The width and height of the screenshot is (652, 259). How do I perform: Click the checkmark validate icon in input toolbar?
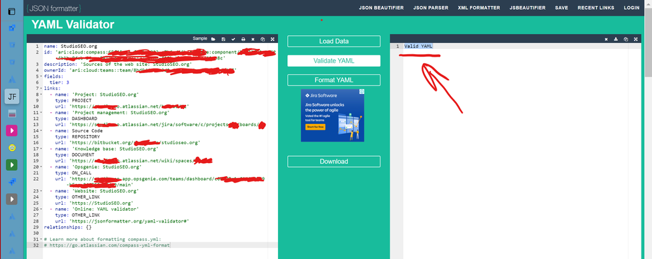tap(233, 39)
